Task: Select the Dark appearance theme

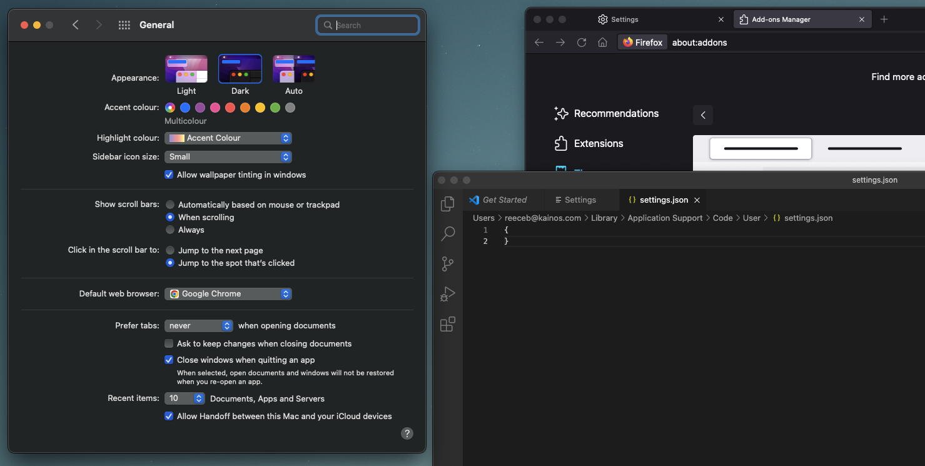Action: click(x=240, y=69)
